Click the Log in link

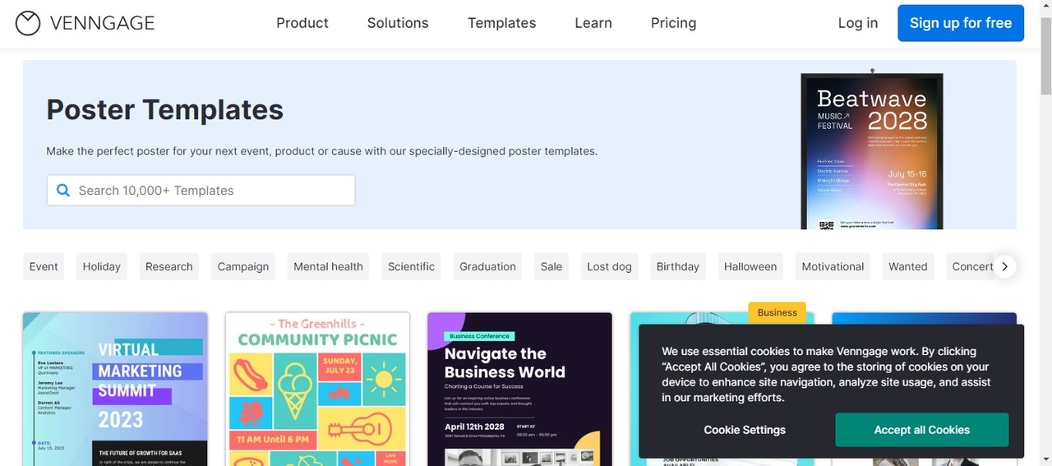pos(857,23)
